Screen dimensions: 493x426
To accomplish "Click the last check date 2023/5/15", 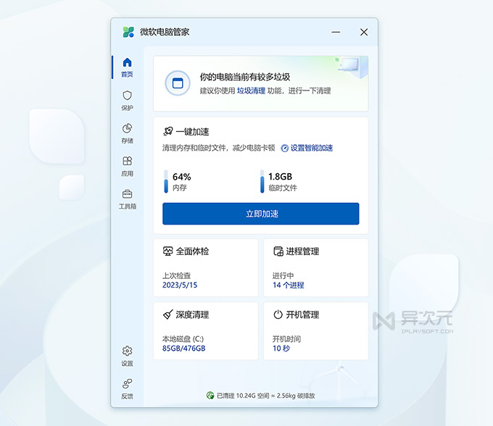I will 180,285.
